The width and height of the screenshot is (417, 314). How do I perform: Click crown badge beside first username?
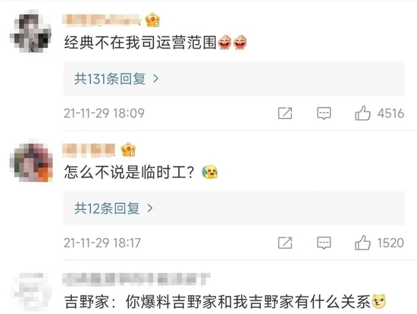[x=152, y=20]
